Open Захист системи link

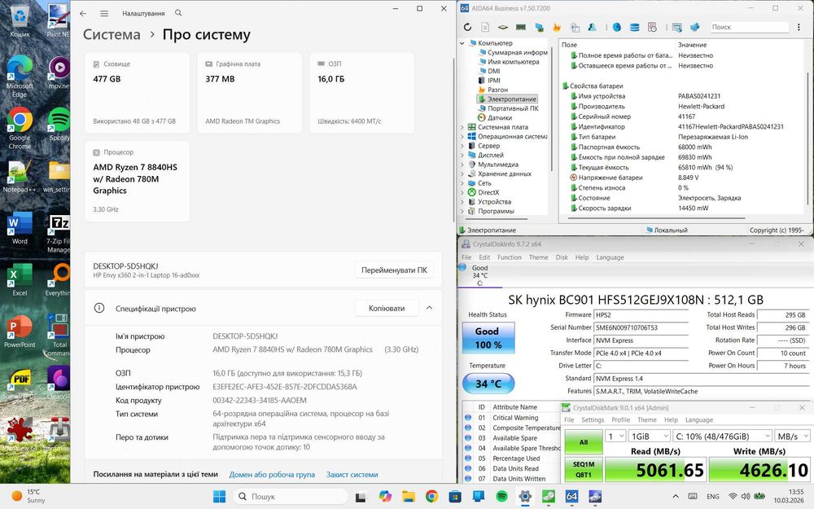pos(352,475)
